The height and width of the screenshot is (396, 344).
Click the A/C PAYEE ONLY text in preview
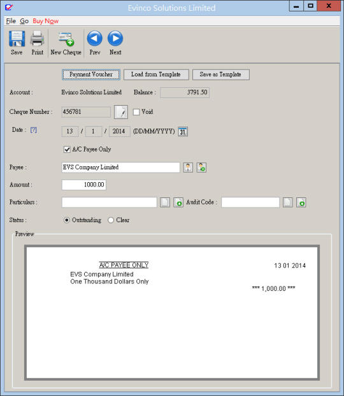(124, 265)
